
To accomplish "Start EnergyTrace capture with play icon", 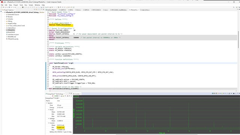I will click(55, 96).
